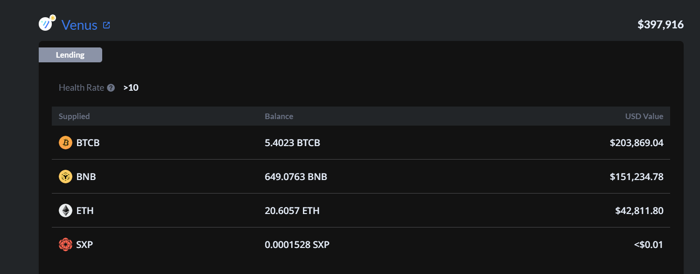Click the Health Rate help question icon
This screenshot has width=700, height=274.
coord(111,87)
